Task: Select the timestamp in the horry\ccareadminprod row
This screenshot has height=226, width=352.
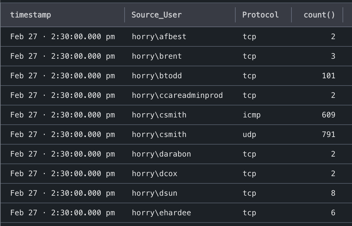Action: [x=63, y=95]
